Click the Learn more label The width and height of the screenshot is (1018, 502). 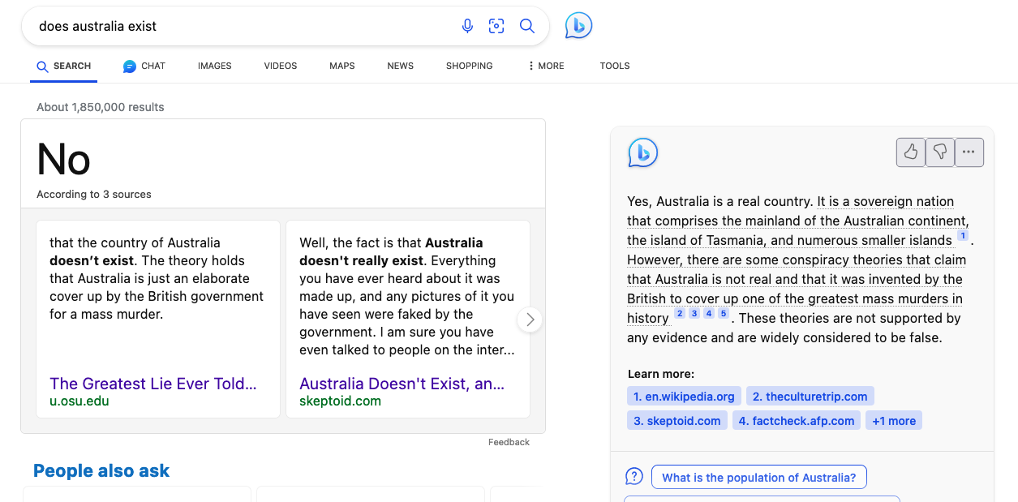(x=661, y=374)
